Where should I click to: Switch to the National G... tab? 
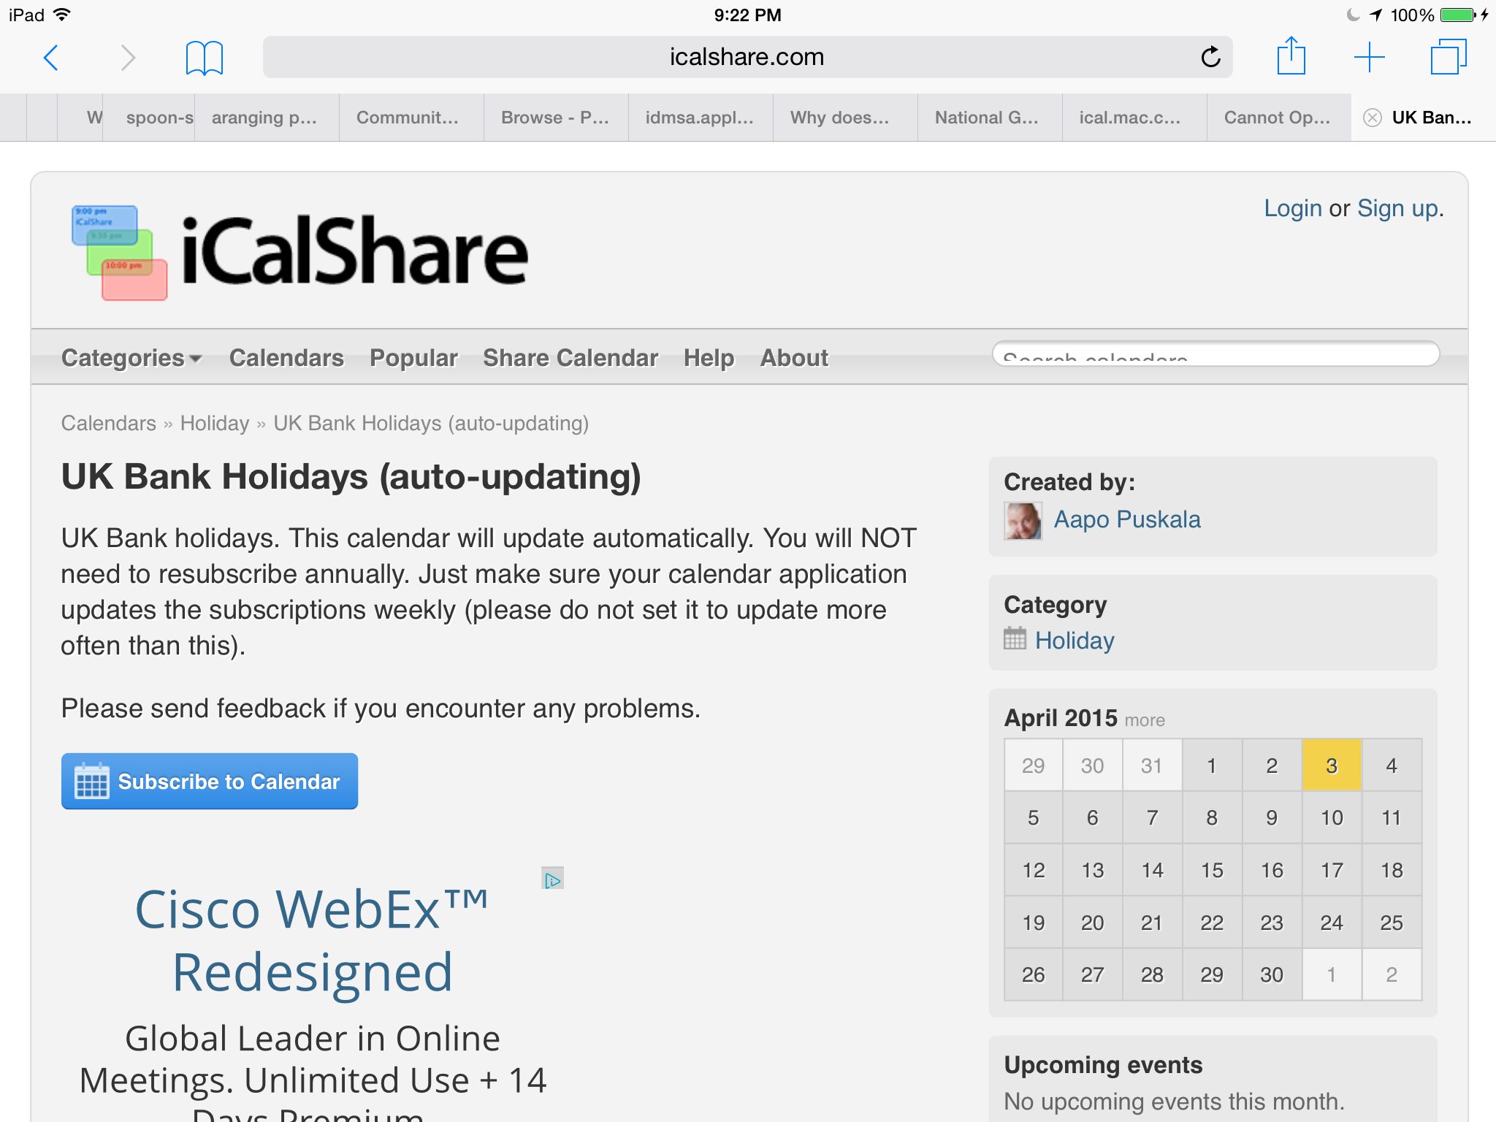(x=986, y=118)
